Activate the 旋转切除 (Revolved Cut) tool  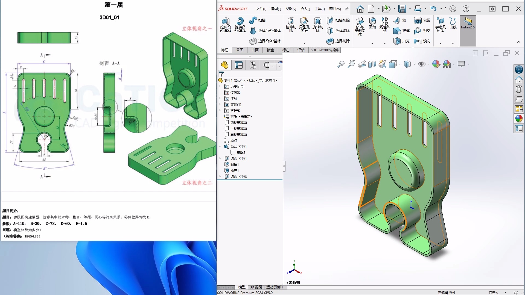[317, 25]
